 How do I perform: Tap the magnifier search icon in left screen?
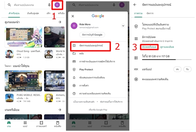pos(9,5)
